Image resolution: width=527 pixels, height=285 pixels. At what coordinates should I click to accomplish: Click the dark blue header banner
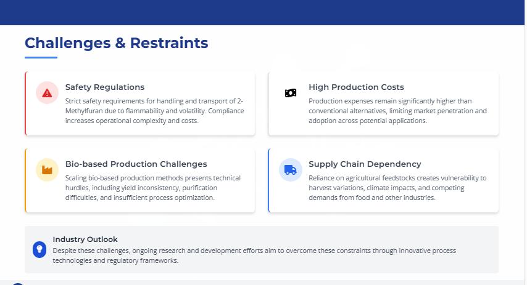(263, 12)
